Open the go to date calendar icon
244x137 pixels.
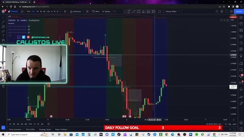click(48, 124)
